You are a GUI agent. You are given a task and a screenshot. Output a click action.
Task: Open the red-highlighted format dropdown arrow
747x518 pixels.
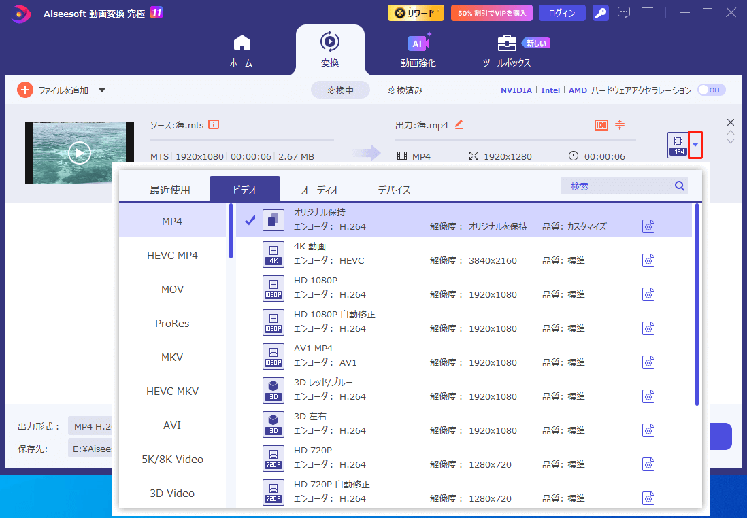pyautogui.click(x=695, y=144)
